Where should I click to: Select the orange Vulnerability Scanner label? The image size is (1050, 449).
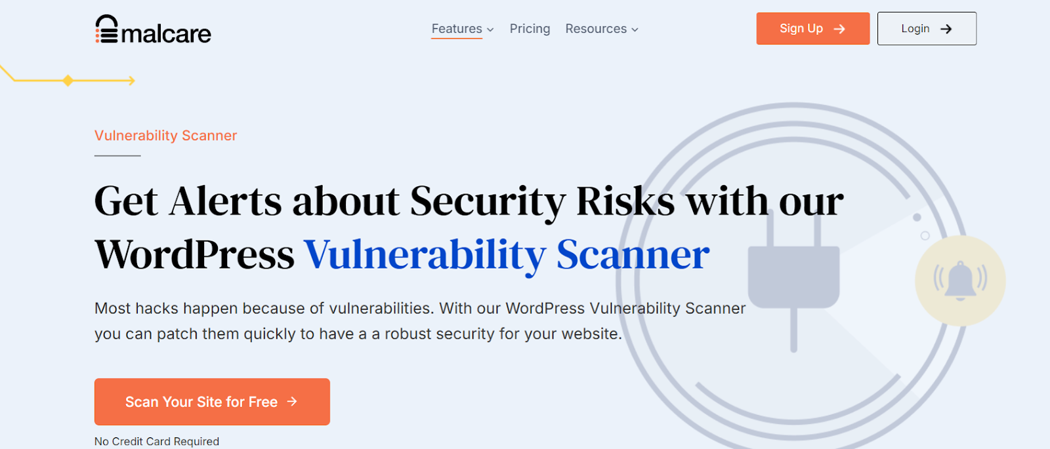tap(165, 136)
